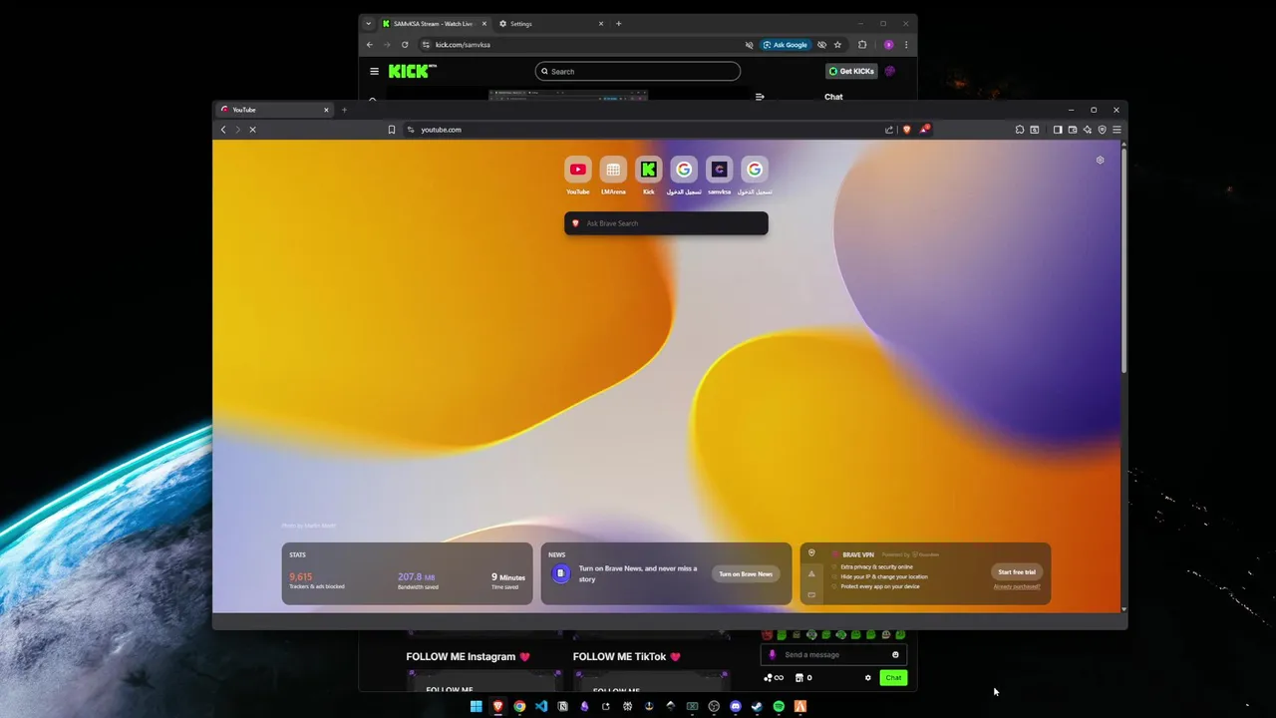Click green Chat send button
Screen dimensions: 1276x718
click(893, 678)
